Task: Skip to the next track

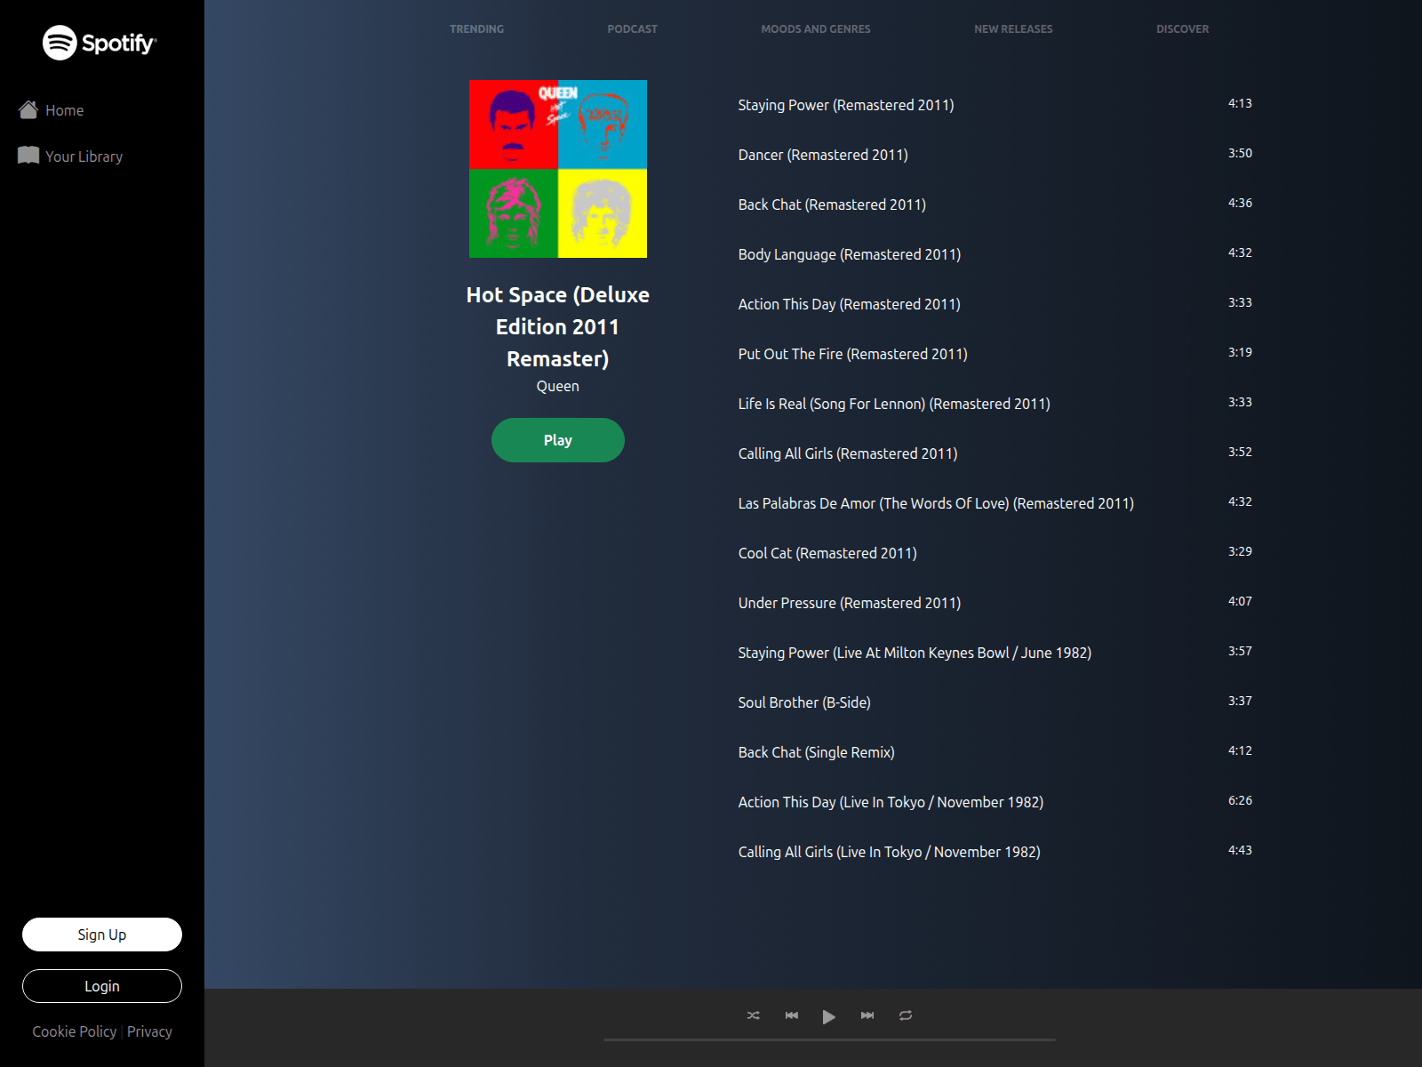Action: coord(867,1015)
